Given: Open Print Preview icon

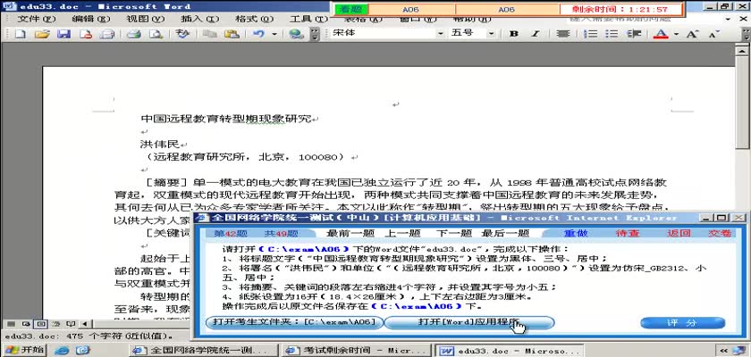Looking at the screenshot, I should click(156, 34).
